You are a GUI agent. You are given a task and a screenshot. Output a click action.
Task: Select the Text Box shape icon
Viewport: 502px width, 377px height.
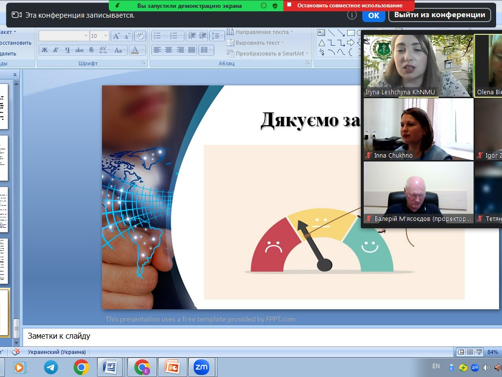point(322,33)
